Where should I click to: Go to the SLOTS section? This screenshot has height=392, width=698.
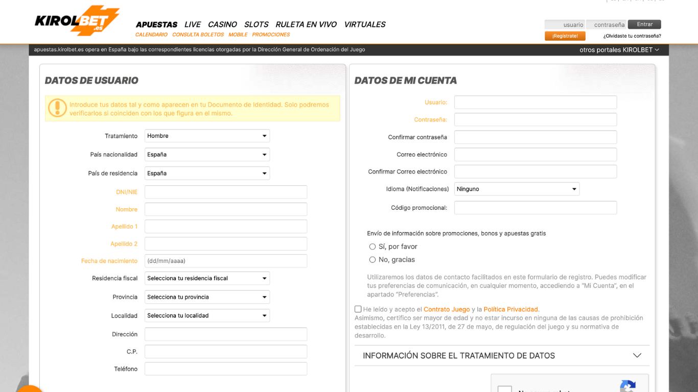pyautogui.click(x=256, y=24)
